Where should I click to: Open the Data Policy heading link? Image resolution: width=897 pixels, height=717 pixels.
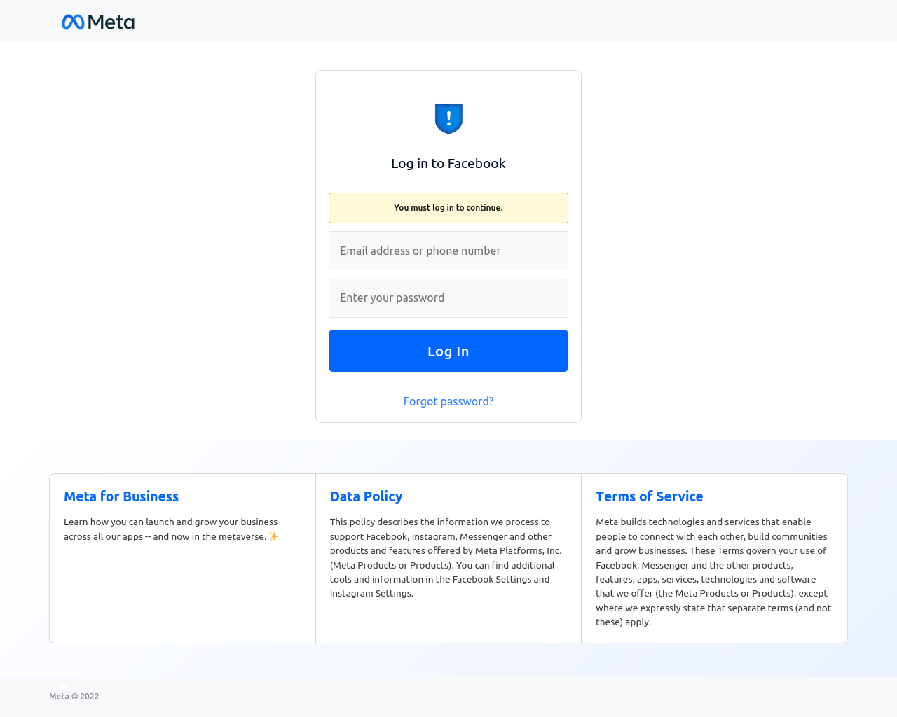click(366, 496)
